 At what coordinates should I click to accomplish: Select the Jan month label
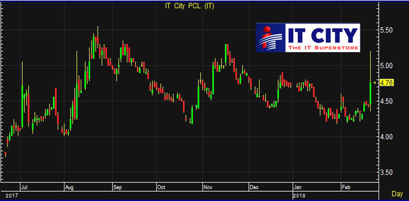pos(298,187)
